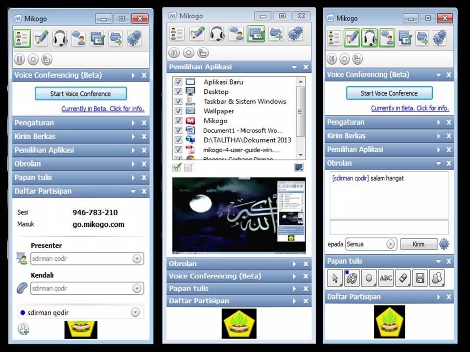This screenshot has height=352, width=470.
Task: Click Papan tulis header in left window
Action: pyautogui.click(x=81, y=177)
